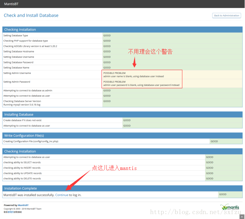Viewport: 245px width, 219px height.
Task: Click the admin user password is blank warning
Action: pos(141,85)
